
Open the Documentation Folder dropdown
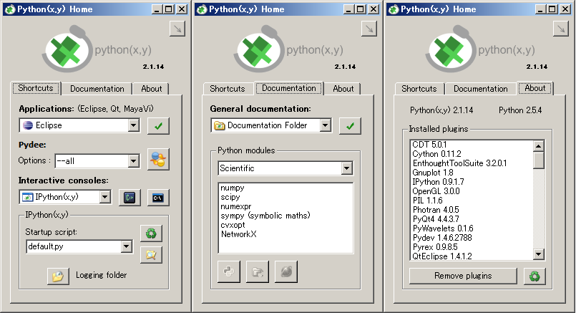325,126
